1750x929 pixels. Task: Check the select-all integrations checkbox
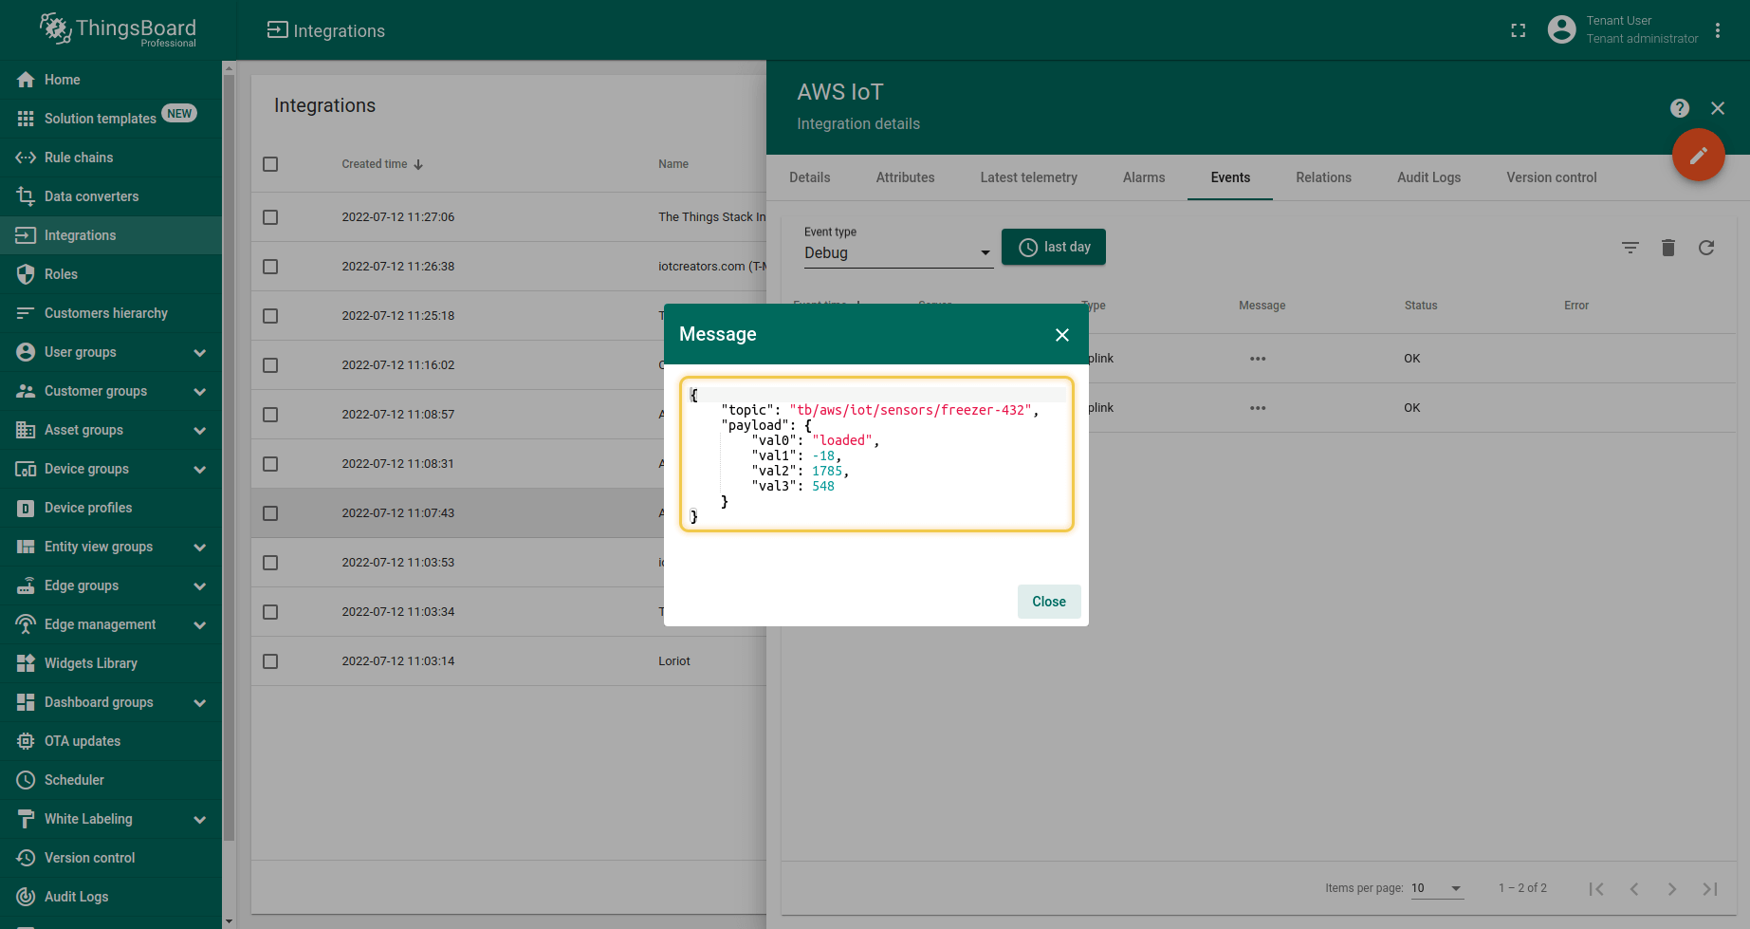click(x=270, y=164)
